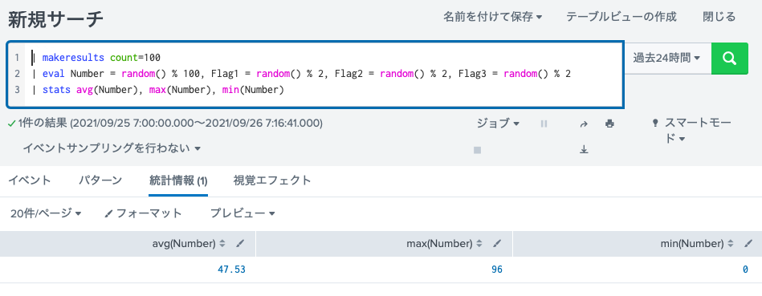This screenshot has height=296, width=762.
Task: Click the 96 max value cell
Action: [497, 270]
